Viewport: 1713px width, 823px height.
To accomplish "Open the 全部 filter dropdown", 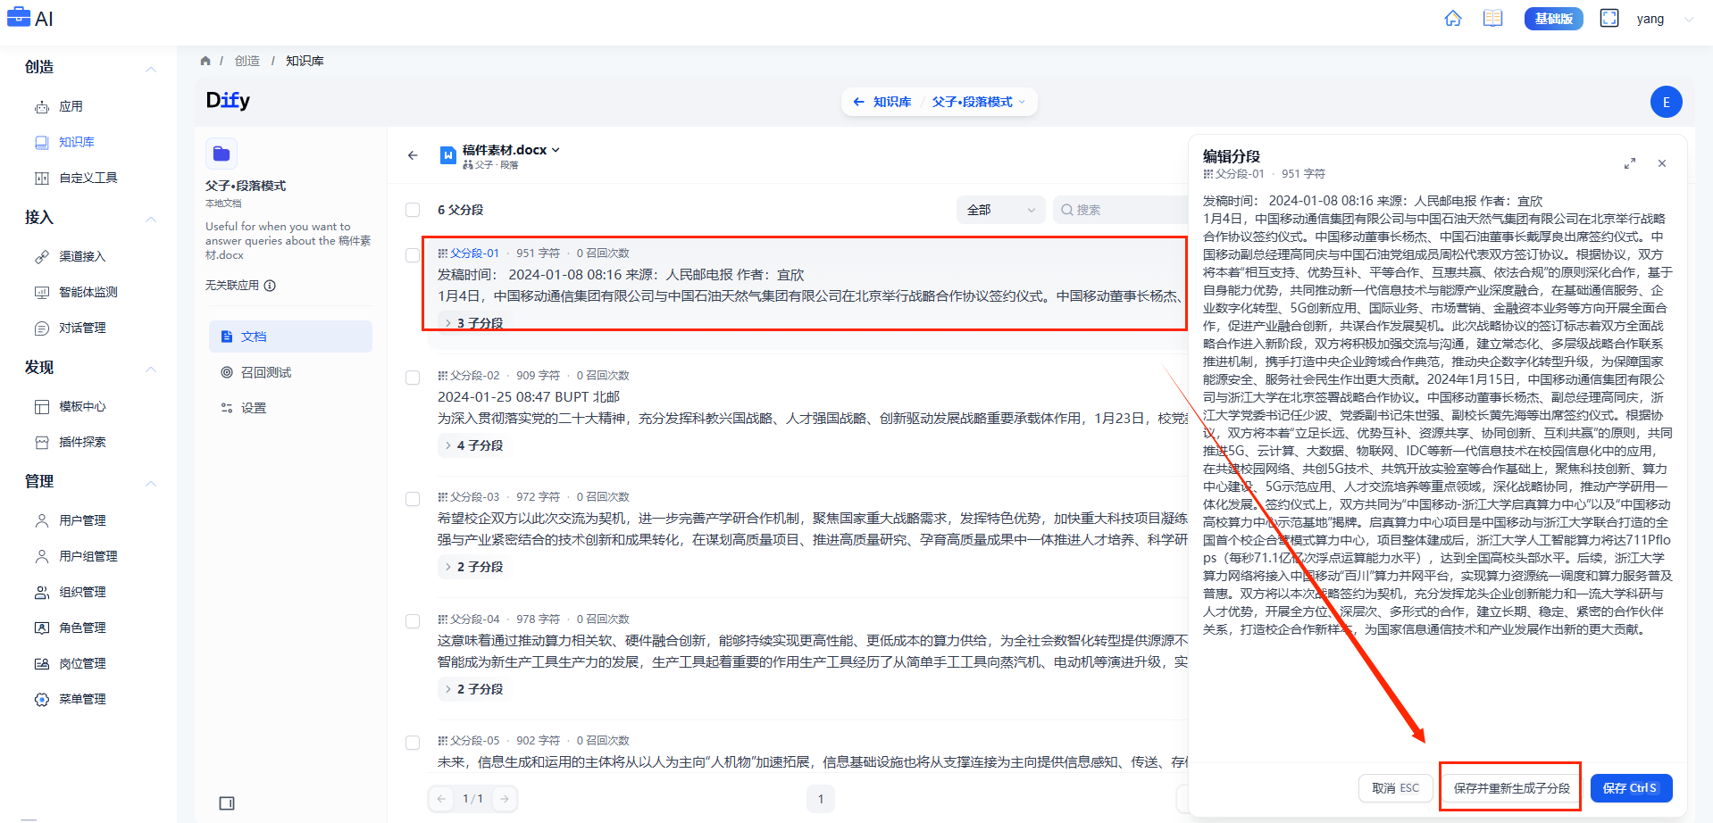I will tap(1000, 210).
